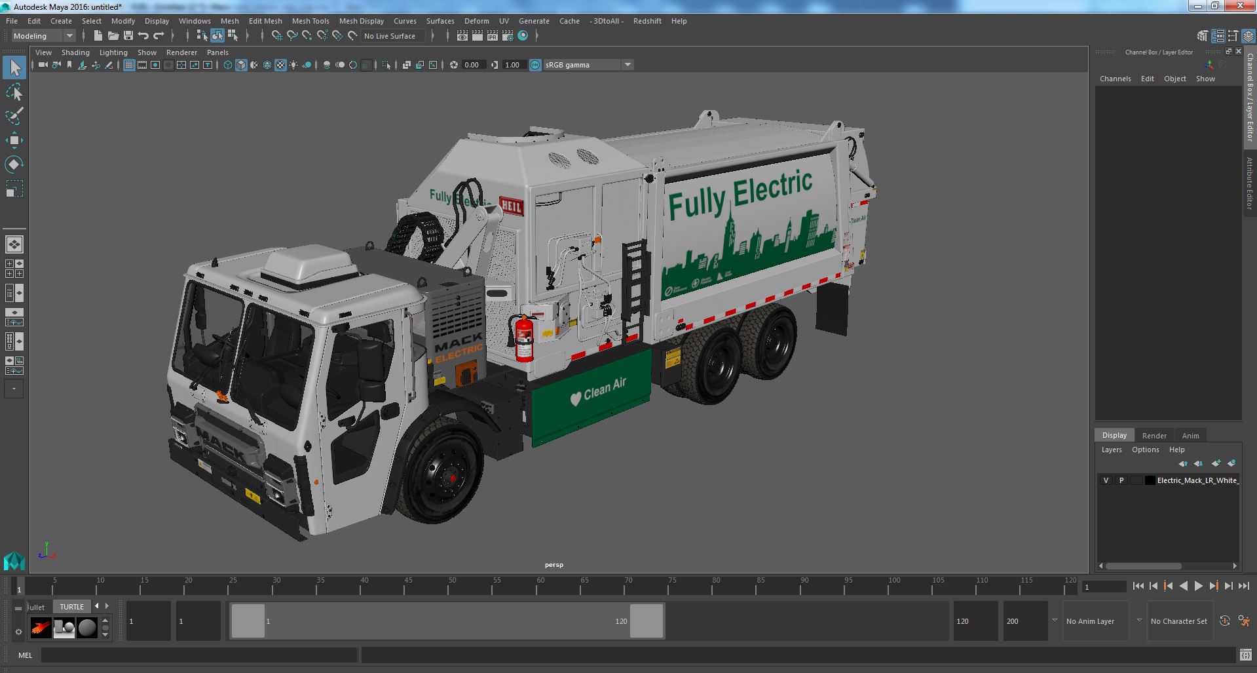The height and width of the screenshot is (673, 1257).
Task: Select by hierarchy mode icon
Action: click(202, 35)
